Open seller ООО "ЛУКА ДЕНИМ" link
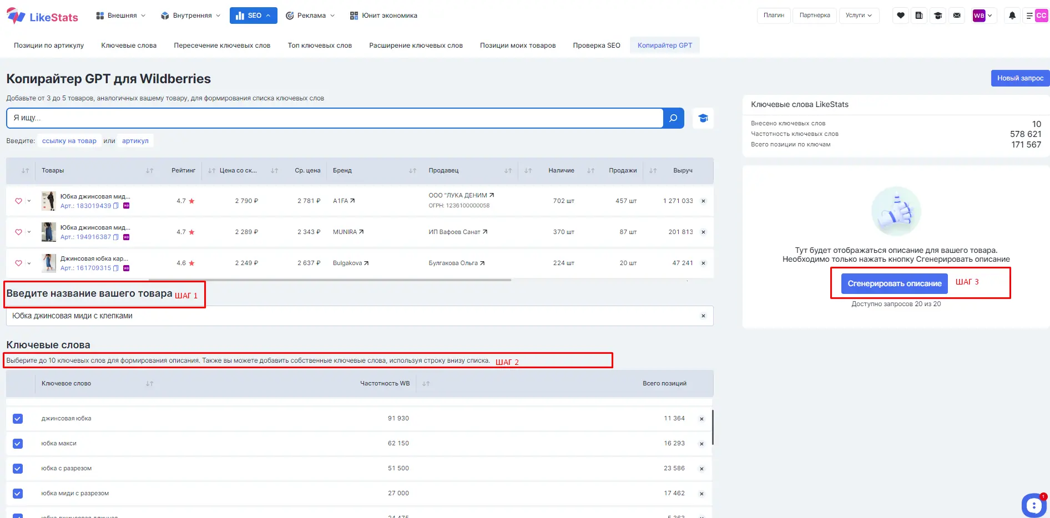This screenshot has height=518, width=1050. tap(461, 195)
